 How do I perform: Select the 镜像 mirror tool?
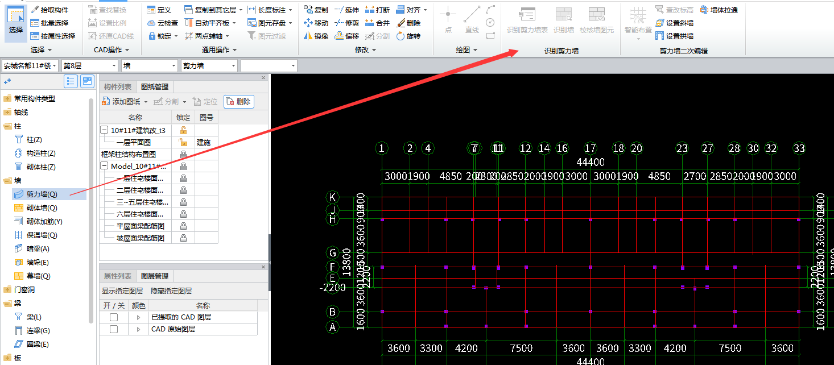pos(316,36)
